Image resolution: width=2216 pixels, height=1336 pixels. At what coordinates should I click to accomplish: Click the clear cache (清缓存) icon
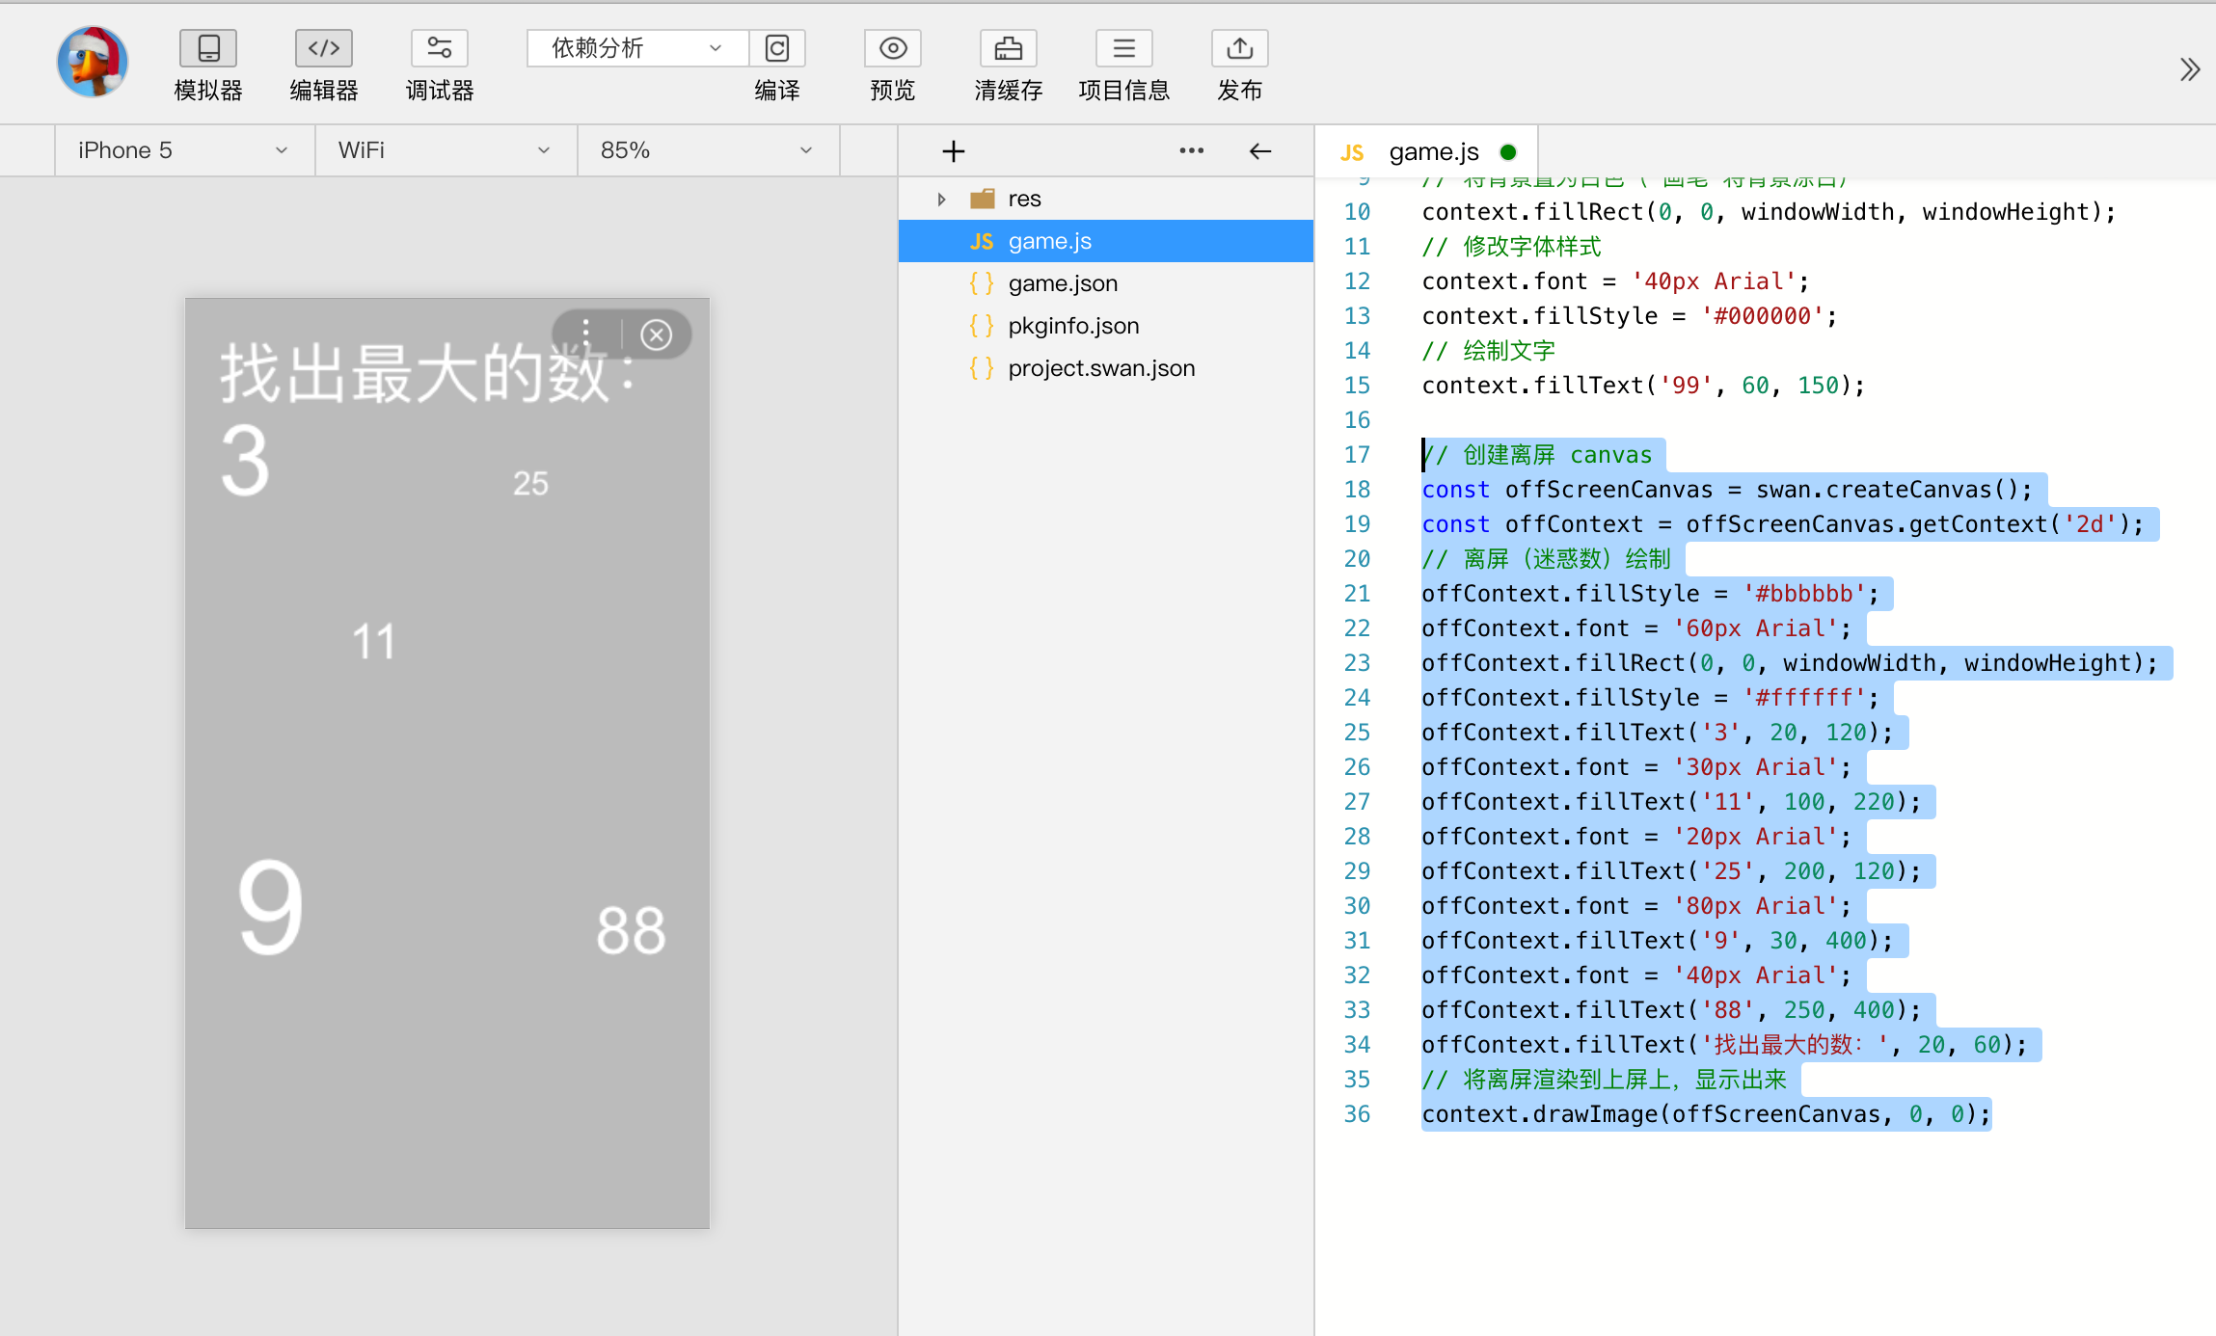(1009, 48)
